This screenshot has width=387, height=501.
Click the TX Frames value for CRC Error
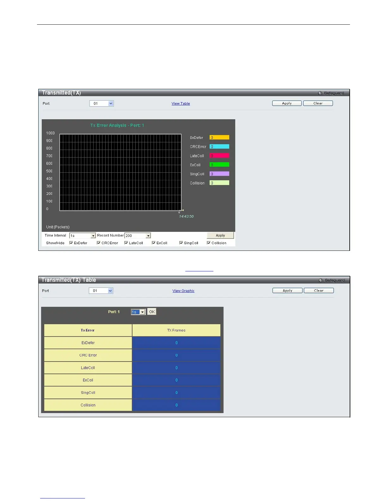[x=176, y=355]
